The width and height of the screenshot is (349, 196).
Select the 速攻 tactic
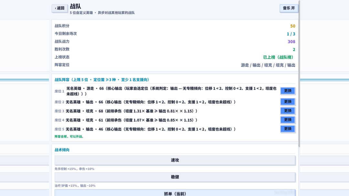click(x=175, y=160)
